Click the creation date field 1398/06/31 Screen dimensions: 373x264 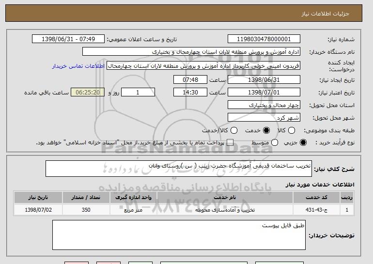click(264, 79)
